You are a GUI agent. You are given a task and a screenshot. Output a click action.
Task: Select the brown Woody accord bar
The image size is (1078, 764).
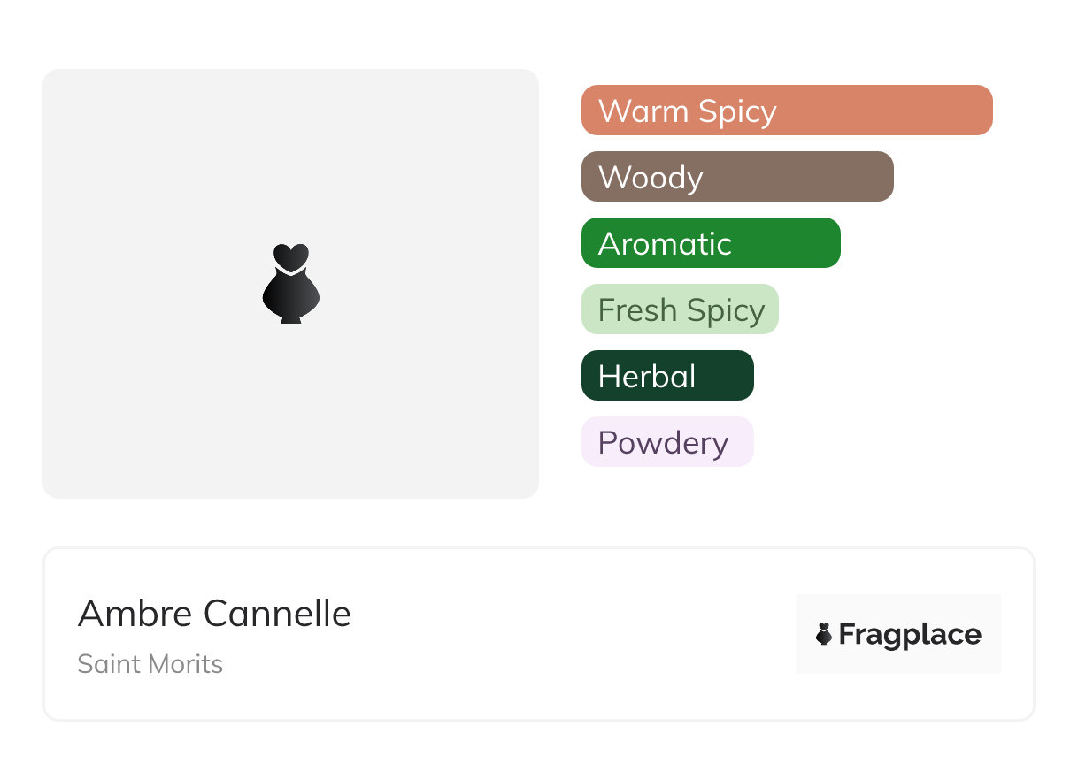click(737, 177)
